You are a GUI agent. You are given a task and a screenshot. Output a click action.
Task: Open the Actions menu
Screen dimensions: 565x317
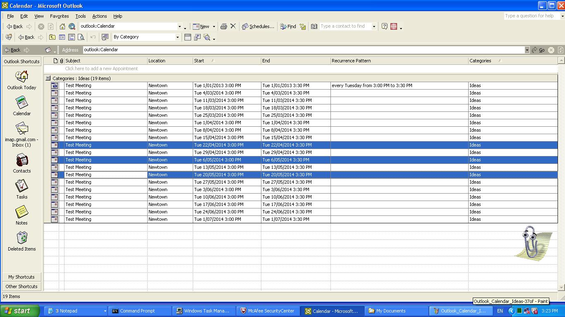[x=99, y=16]
